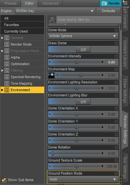This screenshot has height=185, width=130.
Task: Click the G icon beside Alpha
Action: (x=7, y=57)
